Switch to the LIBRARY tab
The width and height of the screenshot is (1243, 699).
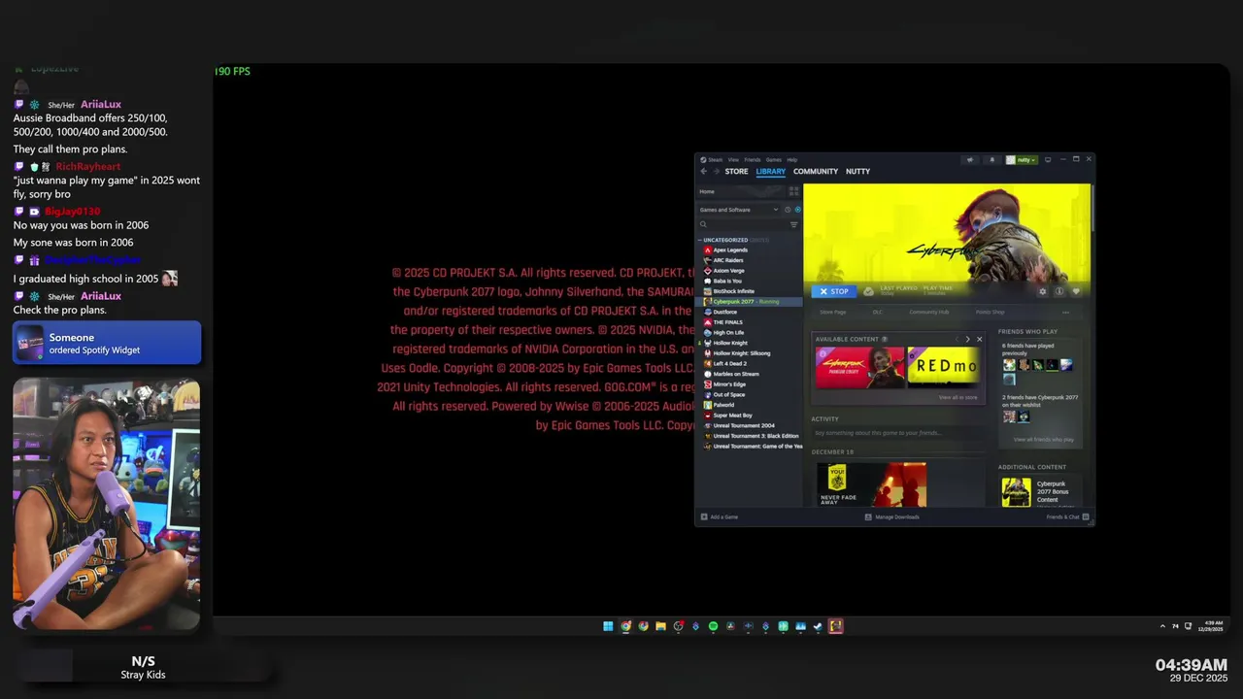point(771,171)
